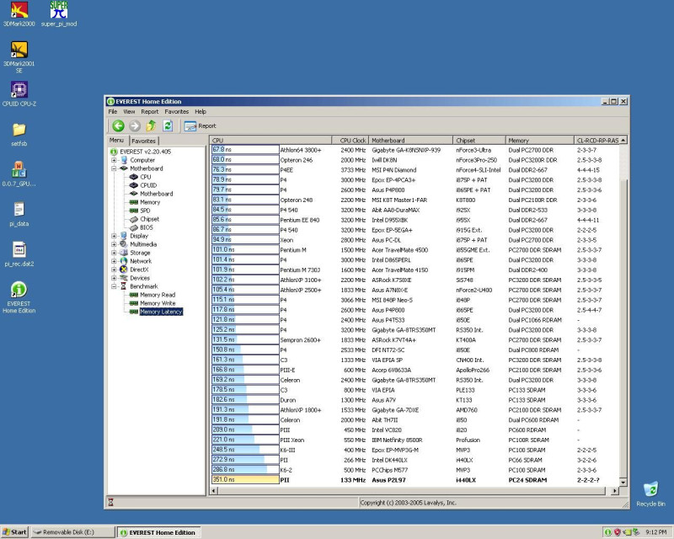Switch to Removable Disk (E:) taskbar item
Image resolution: width=674 pixels, height=539 pixels.
tap(73, 532)
